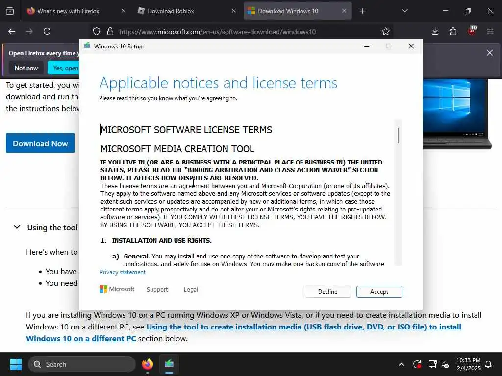Click the Download Now button on the webpage

coord(40,143)
